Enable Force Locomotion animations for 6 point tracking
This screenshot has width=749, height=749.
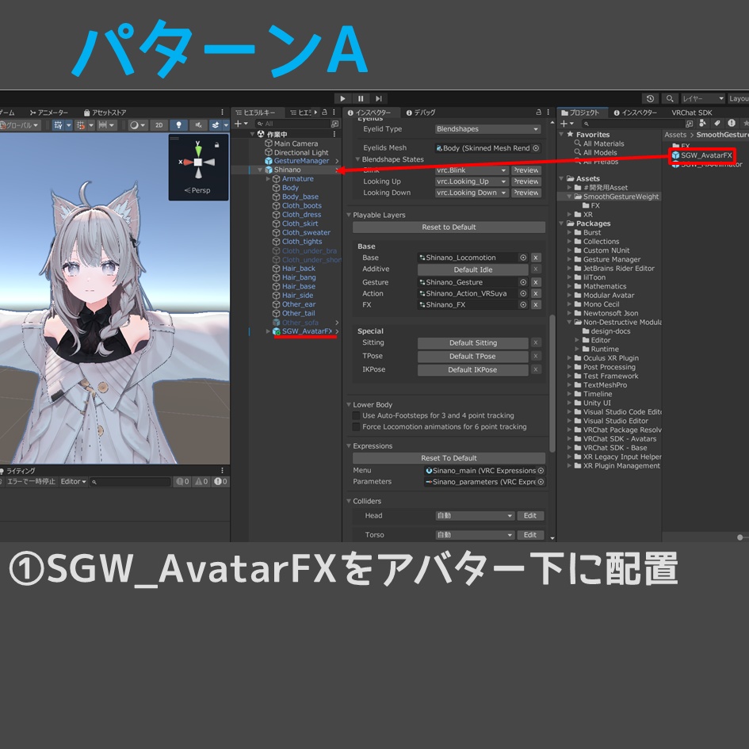point(354,426)
